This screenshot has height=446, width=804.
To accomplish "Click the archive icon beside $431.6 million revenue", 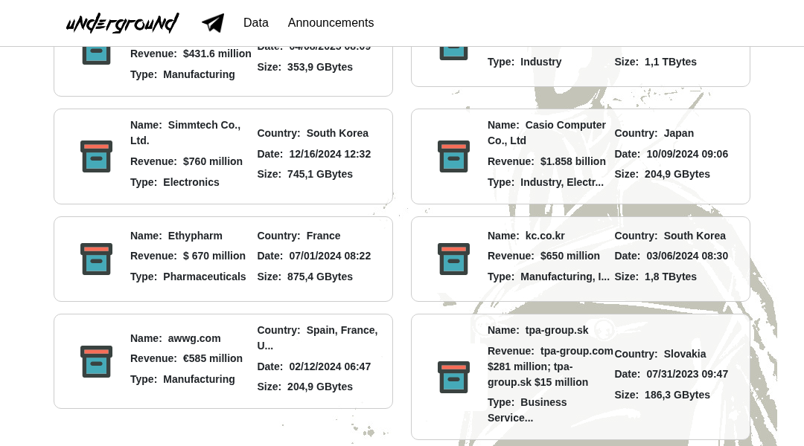I will pyautogui.click(x=96, y=55).
